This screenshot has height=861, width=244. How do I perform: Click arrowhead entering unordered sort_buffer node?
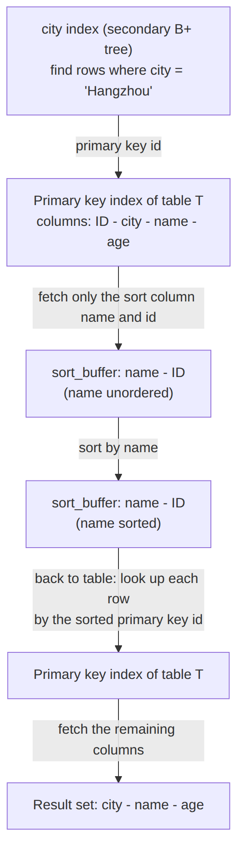point(118,346)
